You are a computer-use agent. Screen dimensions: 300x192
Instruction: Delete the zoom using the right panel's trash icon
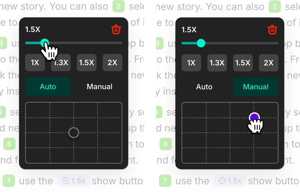point(272,29)
